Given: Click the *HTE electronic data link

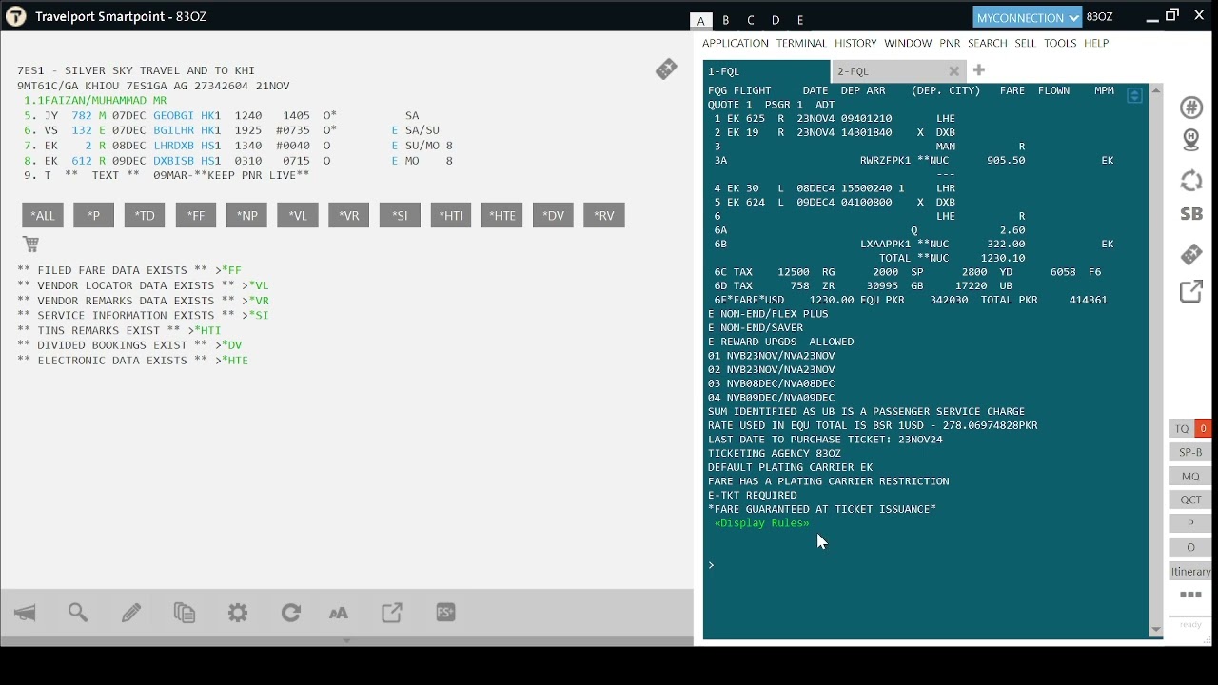Looking at the screenshot, I should point(234,361).
